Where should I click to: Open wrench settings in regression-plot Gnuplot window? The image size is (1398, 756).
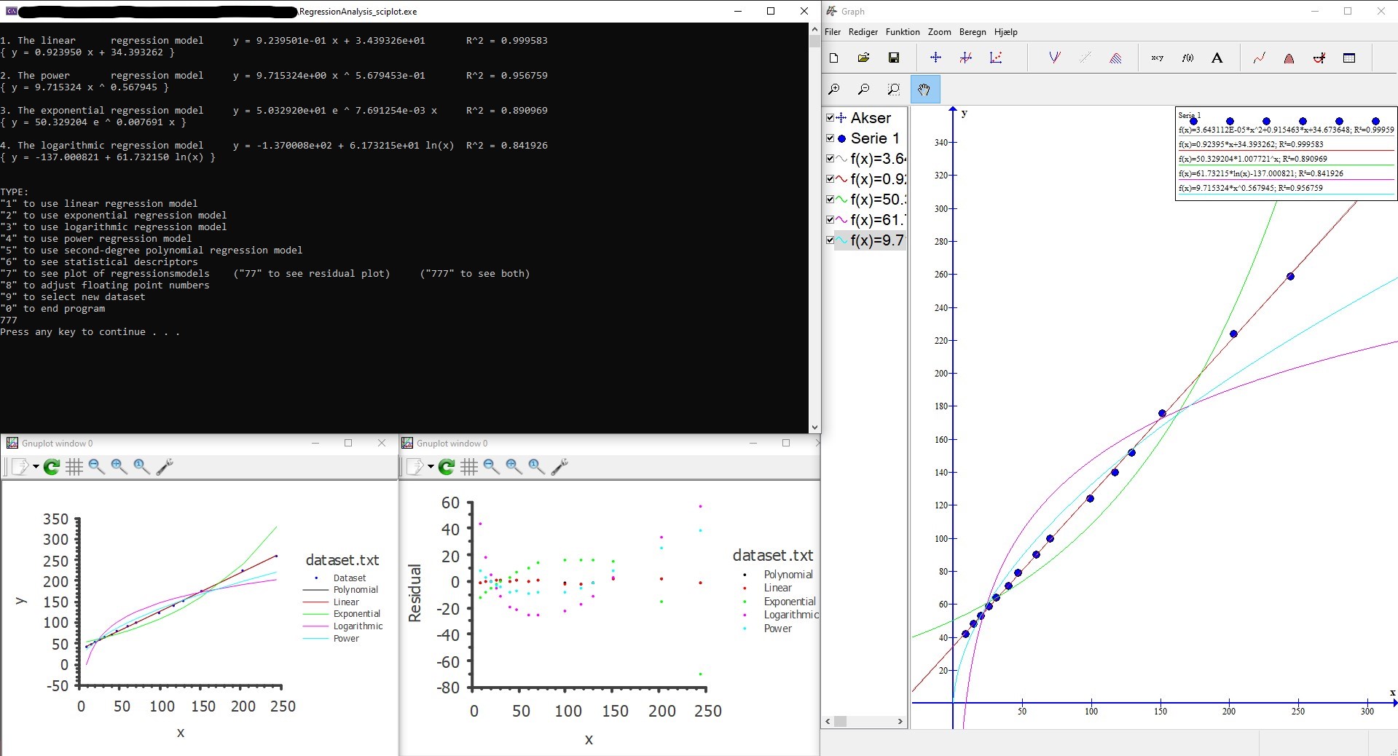point(165,467)
